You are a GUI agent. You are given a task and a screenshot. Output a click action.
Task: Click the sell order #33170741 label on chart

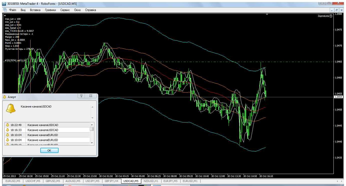16,60
